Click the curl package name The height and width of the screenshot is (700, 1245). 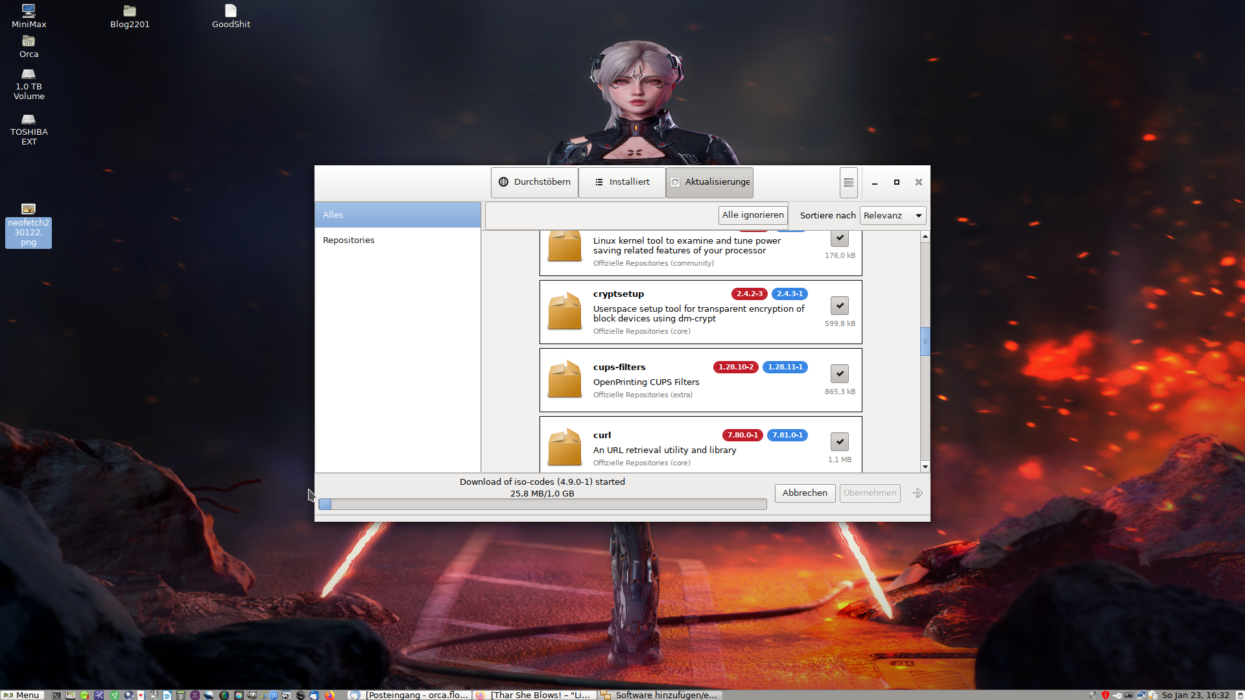click(602, 435)
